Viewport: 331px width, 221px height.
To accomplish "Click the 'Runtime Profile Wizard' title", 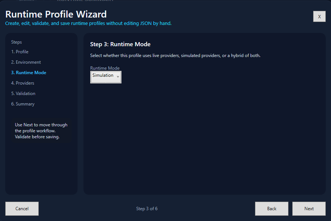I will click(56, 14).
